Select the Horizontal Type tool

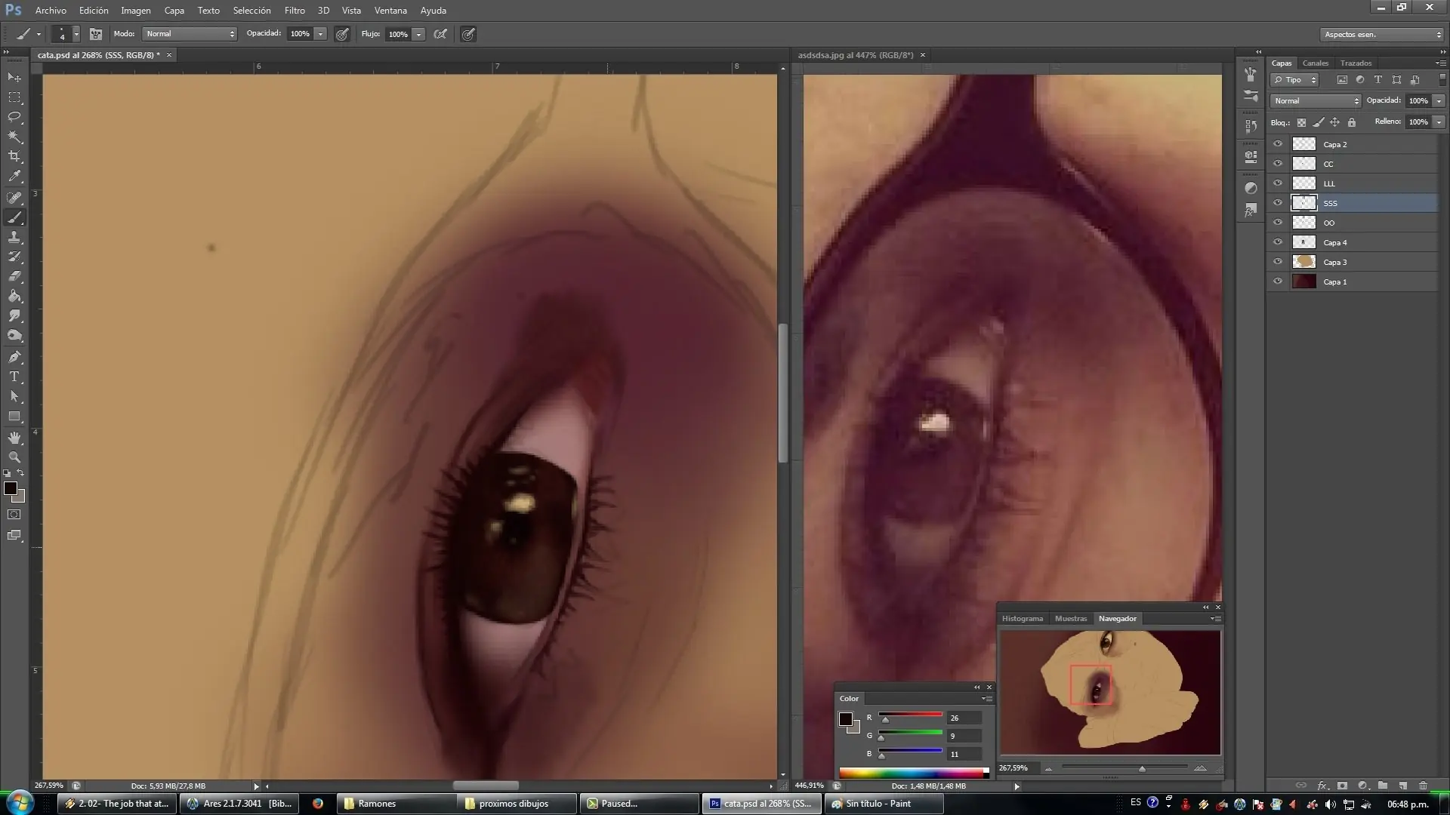tap(14, 377)
